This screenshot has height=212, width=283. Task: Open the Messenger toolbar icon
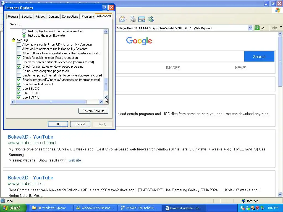pyautogui.click(x=151, y=19)
